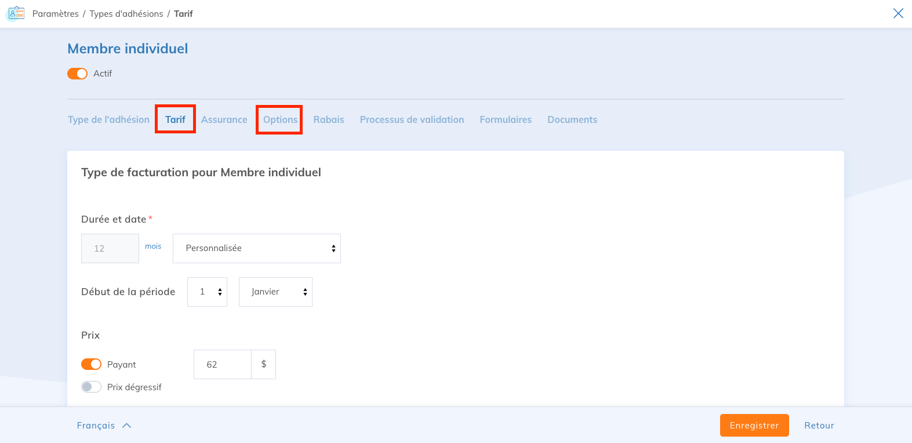
Task: Click the membership card icon in header
Action: click(16, 13)
